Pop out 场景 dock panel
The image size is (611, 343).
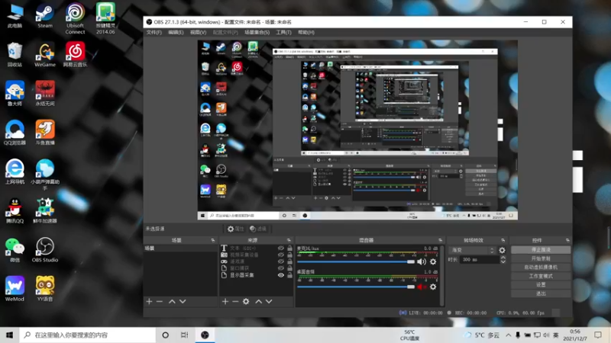point(213,240)
